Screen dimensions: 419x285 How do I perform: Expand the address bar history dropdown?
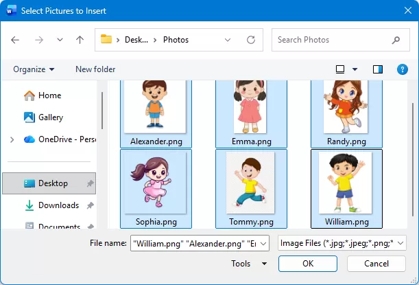[x=228, y=40]
